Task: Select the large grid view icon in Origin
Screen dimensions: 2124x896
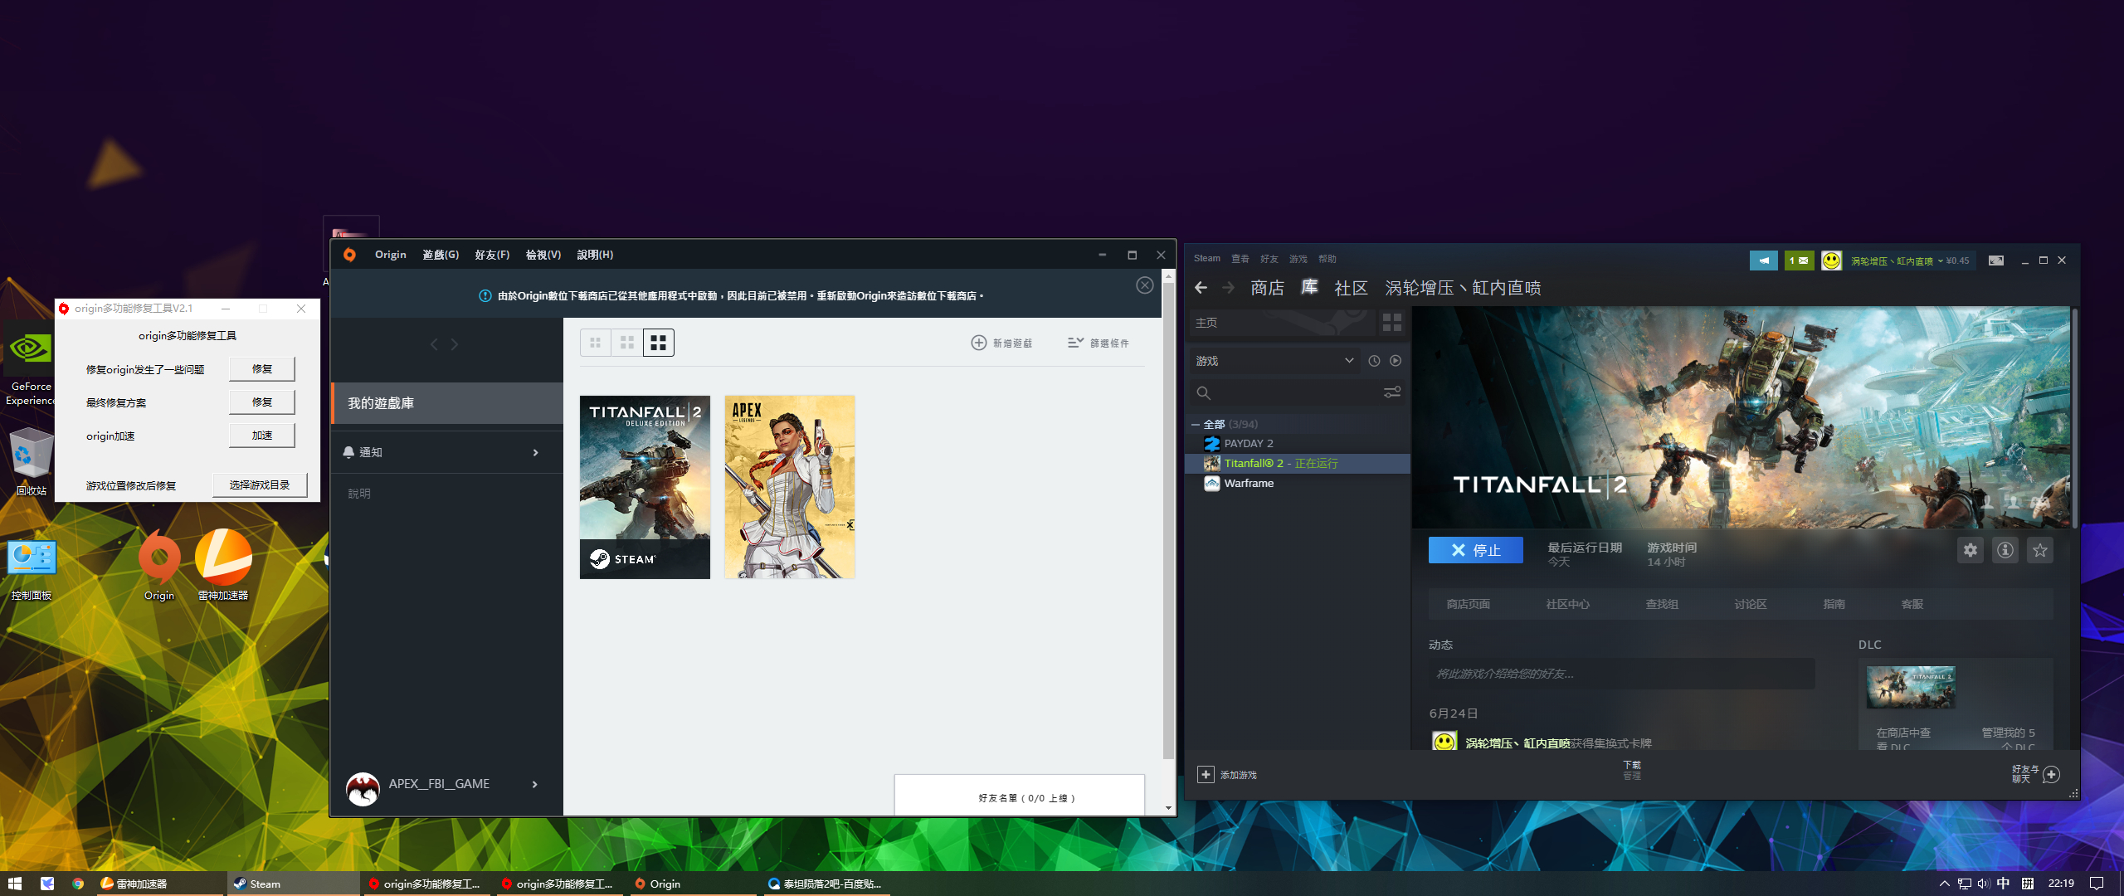Action: pos(659,343)
